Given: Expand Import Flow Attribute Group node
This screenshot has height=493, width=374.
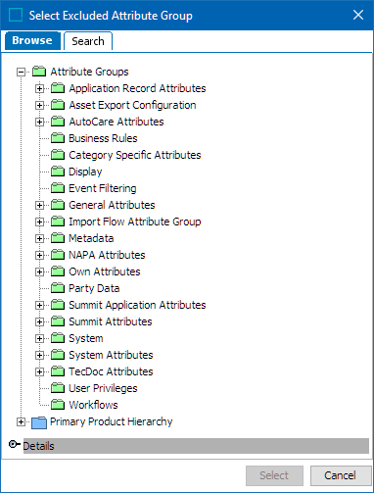Looking at the screenshot, I should coord(39,222).
